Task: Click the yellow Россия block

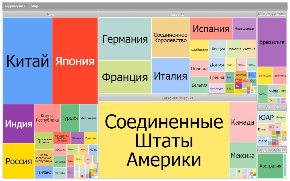Action: (x=18, y=161)
